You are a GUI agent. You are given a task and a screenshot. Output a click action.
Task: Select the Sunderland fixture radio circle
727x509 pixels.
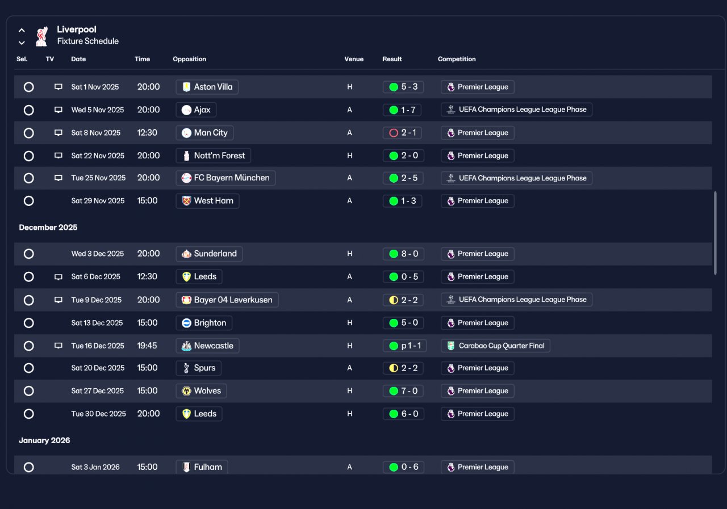point(29,254)
